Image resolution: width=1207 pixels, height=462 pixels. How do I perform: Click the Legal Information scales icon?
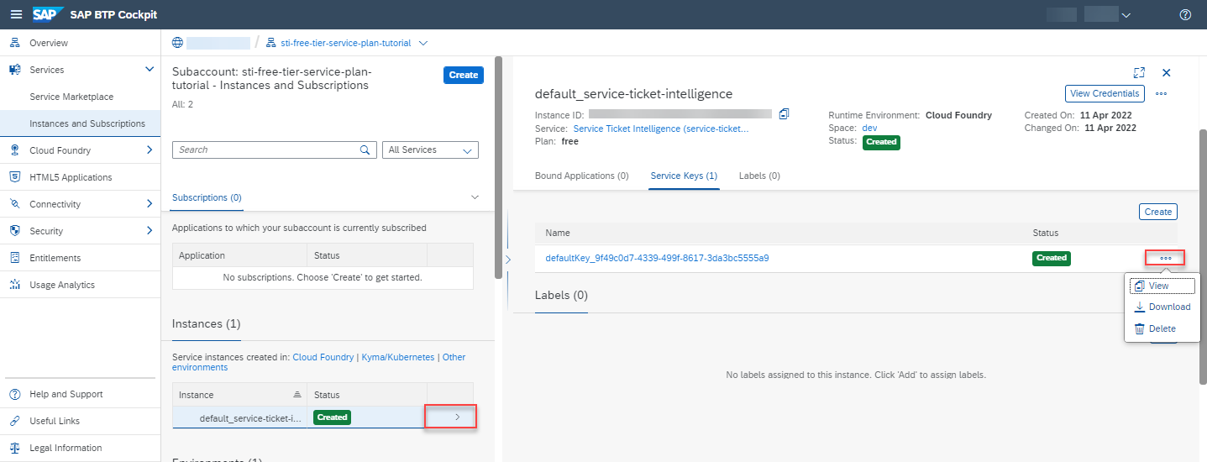coord(14,448)
